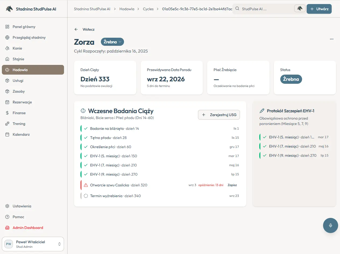The image size is (340, 254).
Task: Open the three-dot more options menu
Action: 332,39
